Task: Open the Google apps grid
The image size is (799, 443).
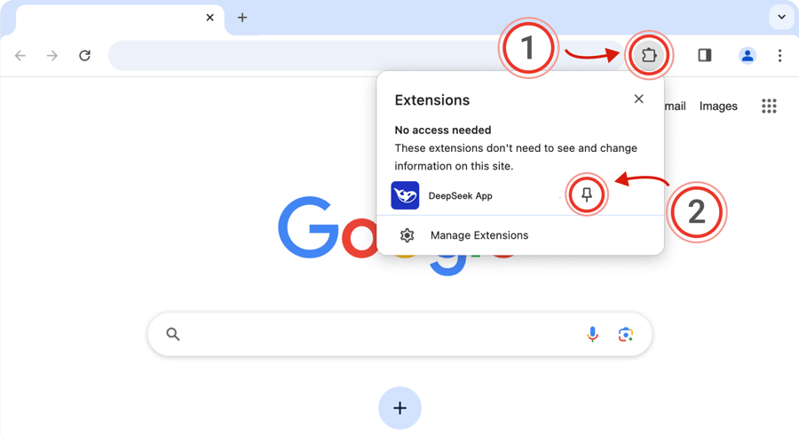Action: point(769,106)
